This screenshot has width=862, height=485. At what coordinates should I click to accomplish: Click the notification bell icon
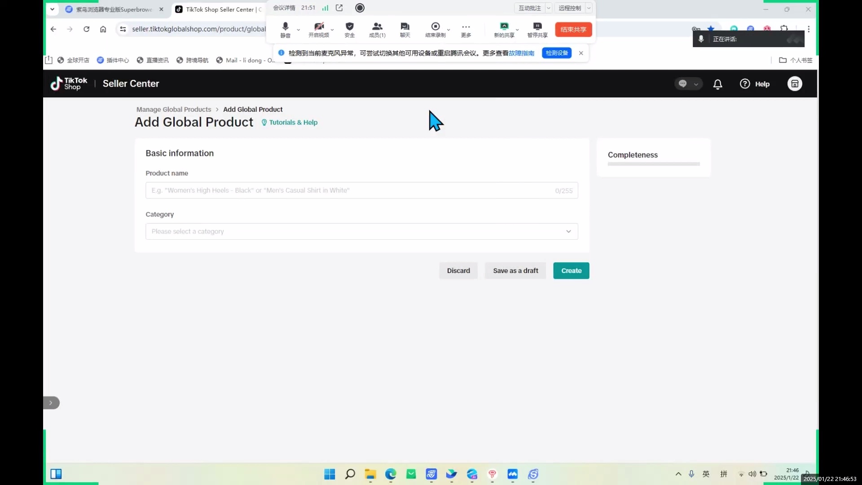pos(717,84)
